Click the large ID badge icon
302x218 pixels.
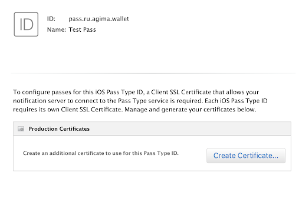coord(26,24)
